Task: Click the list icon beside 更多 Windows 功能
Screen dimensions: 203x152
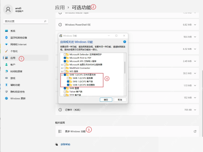Action: point(60,131)
